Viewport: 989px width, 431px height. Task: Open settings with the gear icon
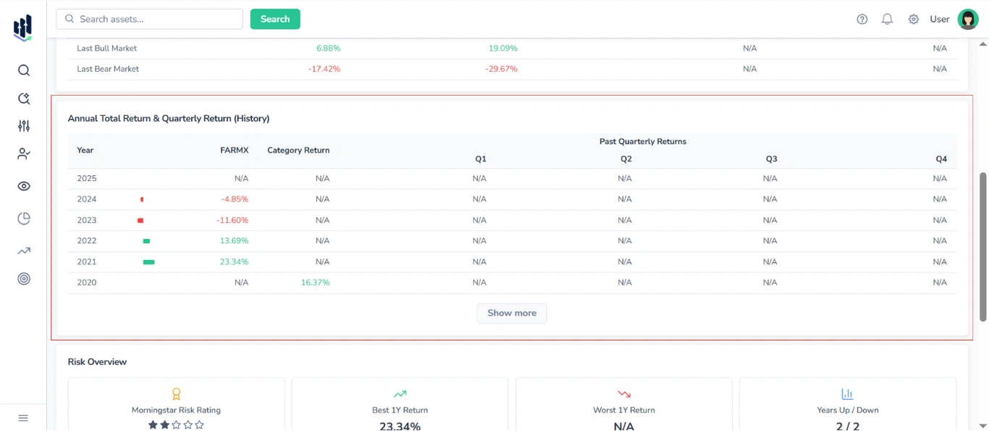tap(913, 19)
